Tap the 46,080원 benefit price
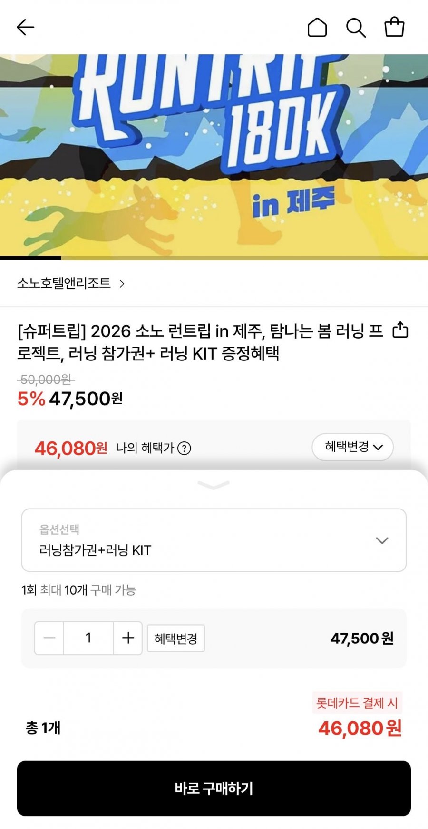428x829 pixels. pyautogui.click(x=70, y=448)
